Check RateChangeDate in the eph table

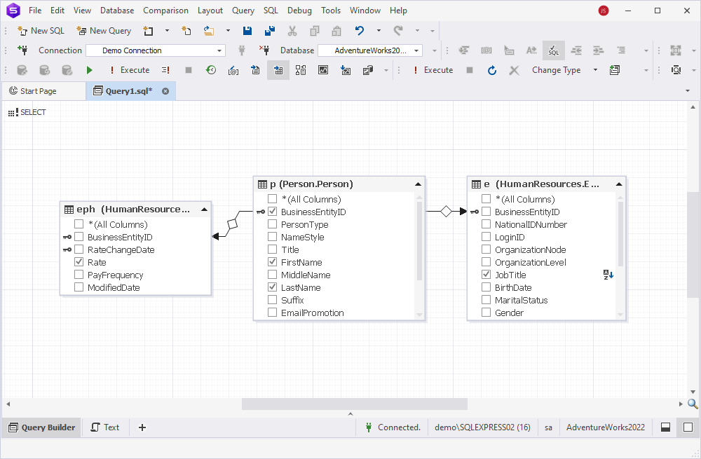tap(79, 249)
